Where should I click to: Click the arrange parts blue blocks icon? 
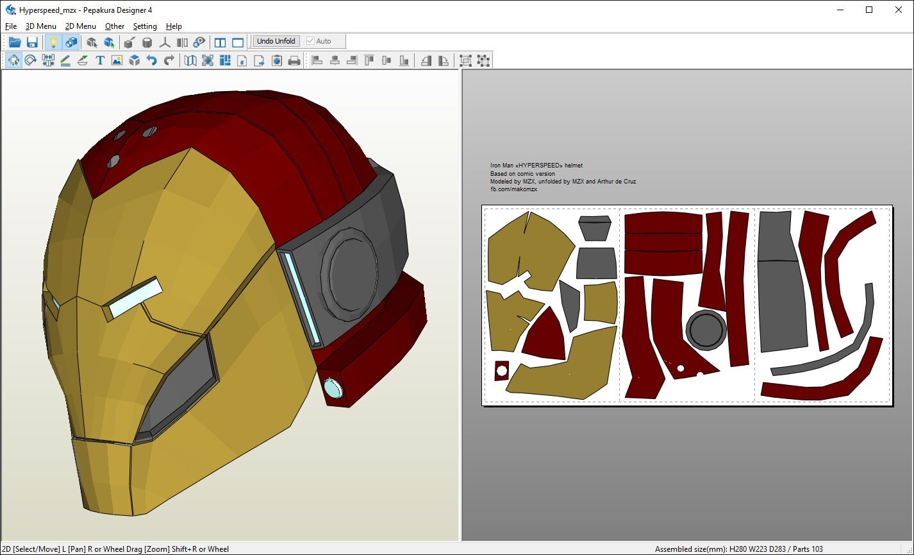click(225, 60)
